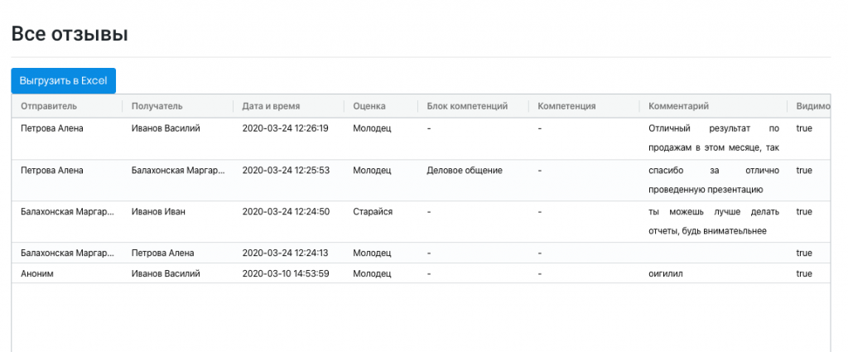Select the partially visible Видимость column header
848x352 pixels.
813,106
